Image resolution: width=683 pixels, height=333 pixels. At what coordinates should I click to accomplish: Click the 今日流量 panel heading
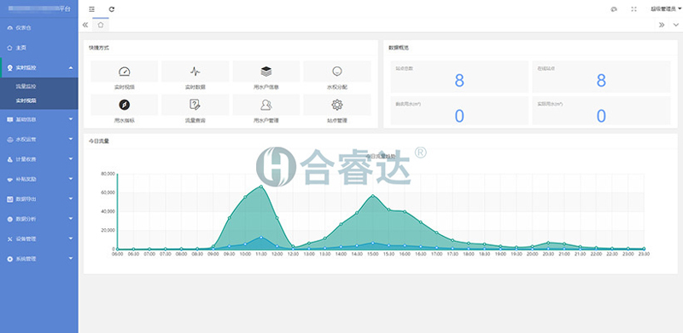(x=99, y=141)
